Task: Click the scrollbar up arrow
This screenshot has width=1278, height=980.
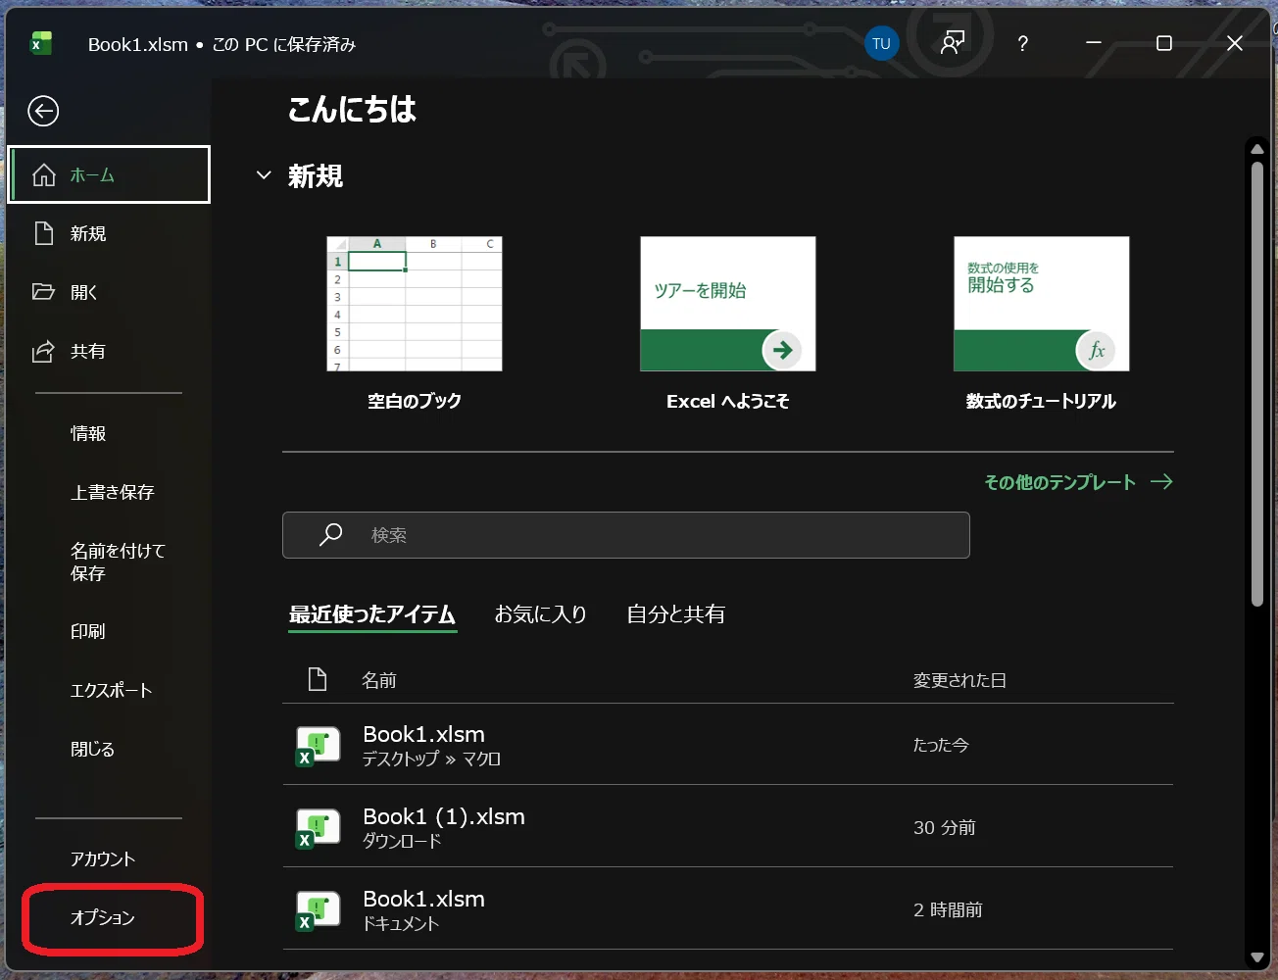Action: 1257,149
